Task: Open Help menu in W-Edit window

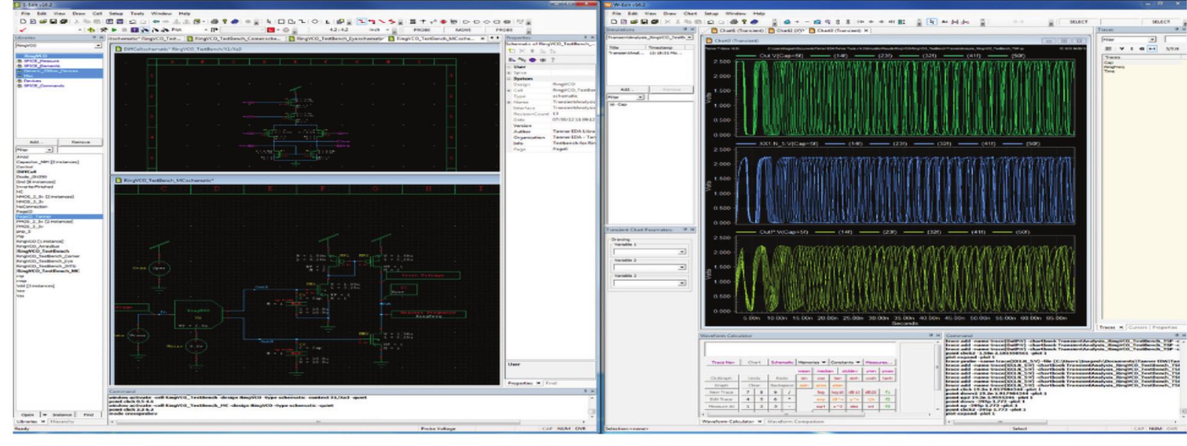Action: [759, 13]
